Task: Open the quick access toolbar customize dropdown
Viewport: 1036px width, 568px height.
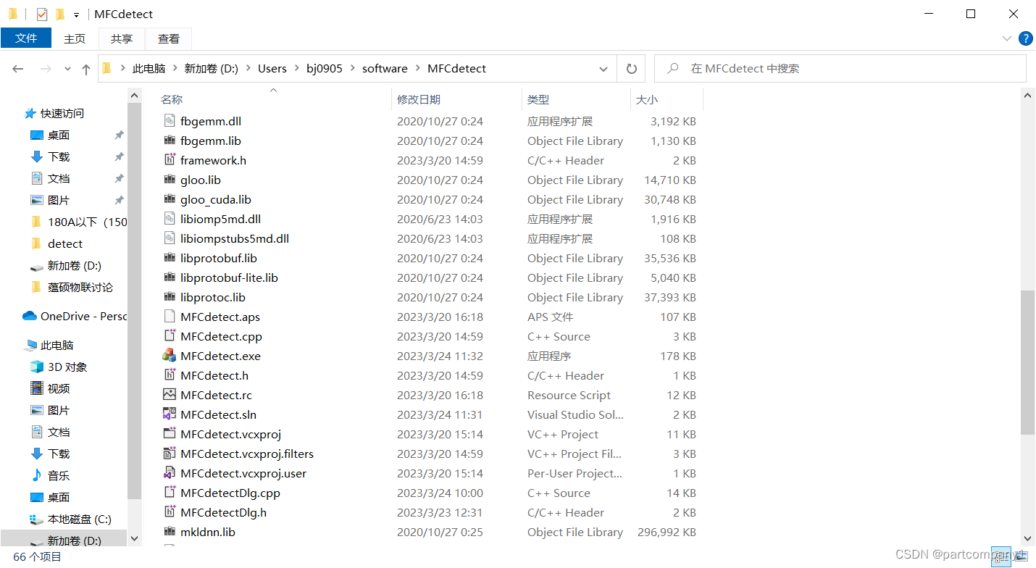Action: (x=76, y=14)
